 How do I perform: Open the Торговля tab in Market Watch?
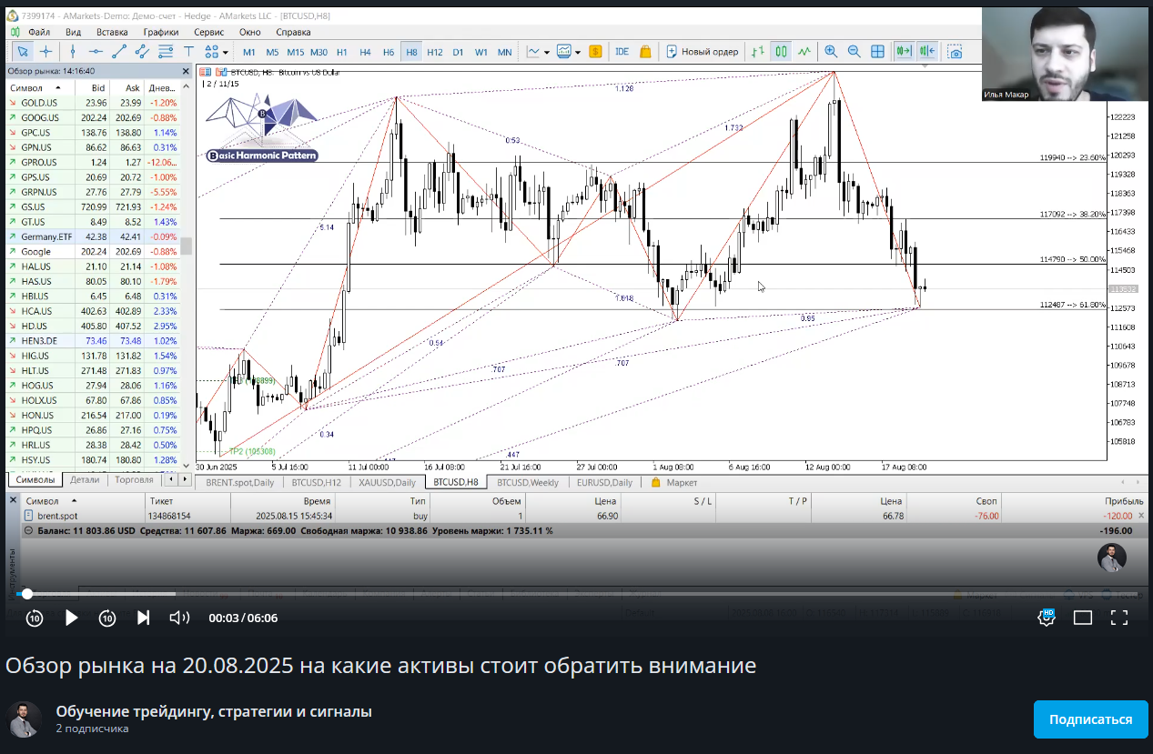coord(135,479)
